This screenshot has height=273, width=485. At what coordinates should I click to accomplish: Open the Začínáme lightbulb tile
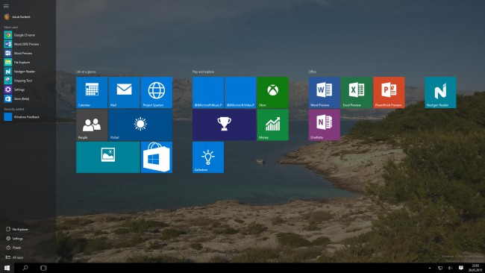pyautogui.click(x=208, y=157)
